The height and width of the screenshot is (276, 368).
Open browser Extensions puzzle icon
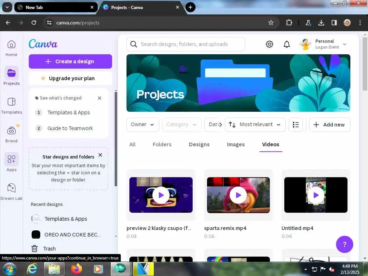click(x=289, y=23)
